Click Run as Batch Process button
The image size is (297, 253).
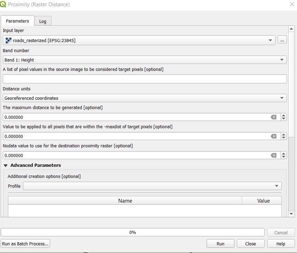coord(25,244)
